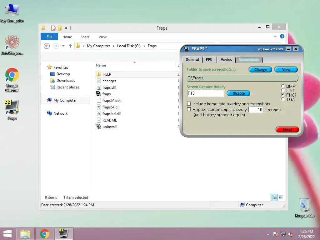Viewport: 320px width, 240px height.
Task: Select Network in navigation pane
Action: [x=60, y=113]
